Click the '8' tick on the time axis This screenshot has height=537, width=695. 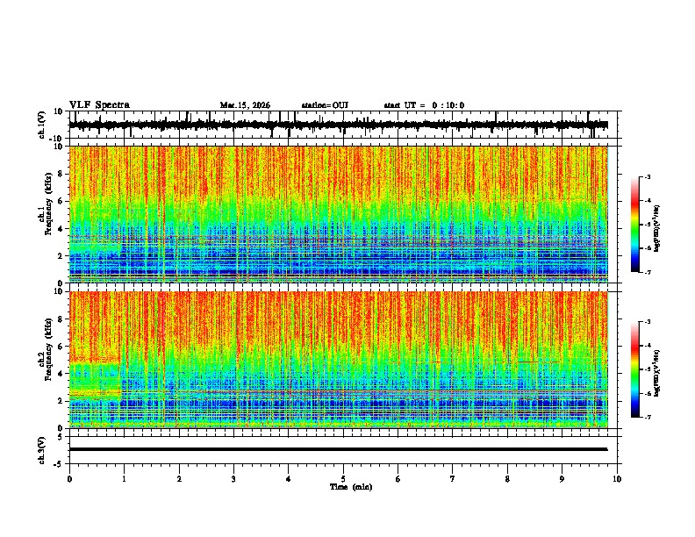point(507,479)
